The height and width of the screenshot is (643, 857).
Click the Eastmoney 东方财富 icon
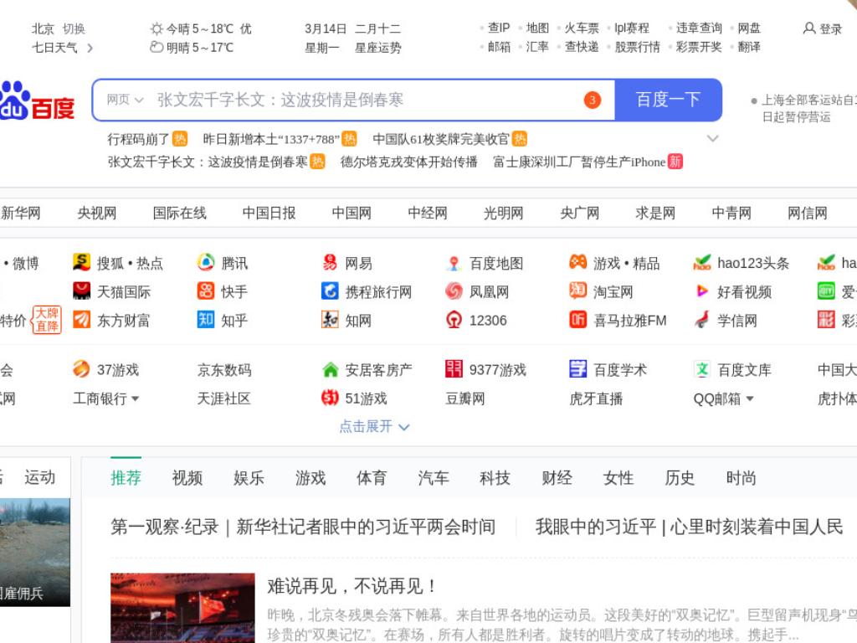81,319
